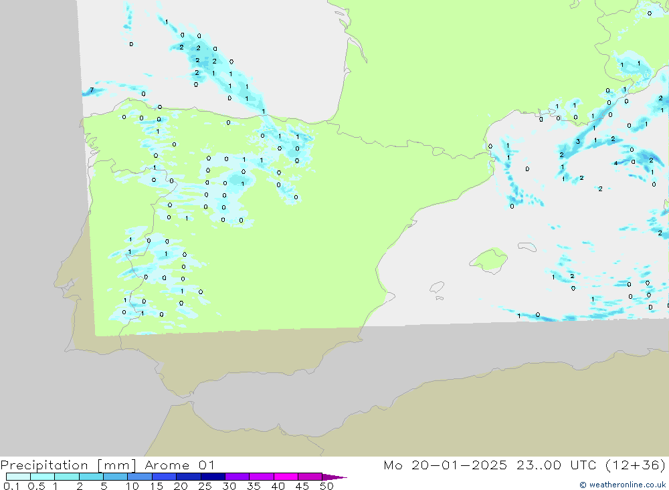Click the legend label '50'
The width and height of the screenshot is (669, 490).
coord(326,486)
